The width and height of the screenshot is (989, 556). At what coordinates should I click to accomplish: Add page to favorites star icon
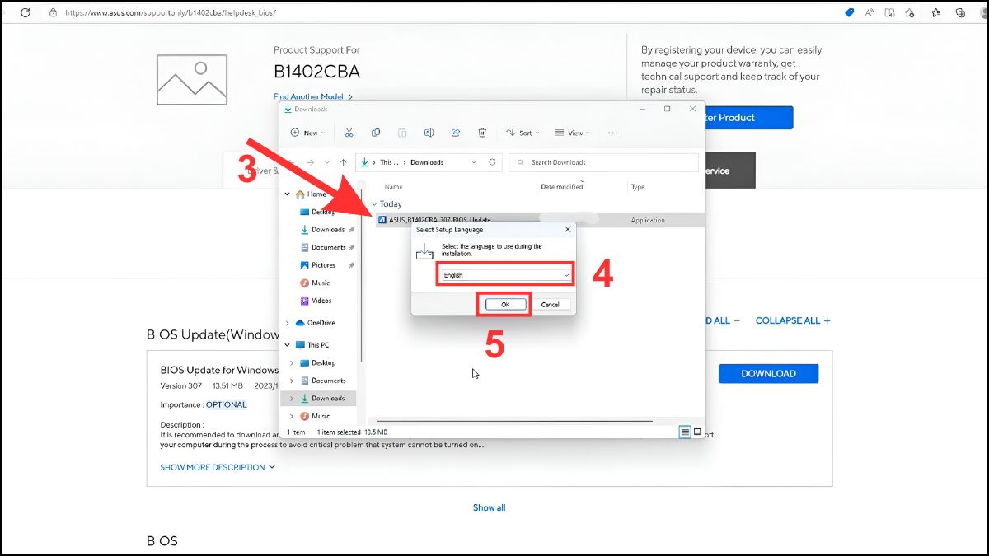point(909,12)
